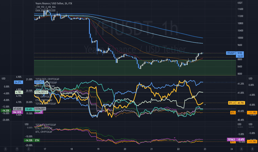Click date 24 on the time axis

click(x=232, y=149)
